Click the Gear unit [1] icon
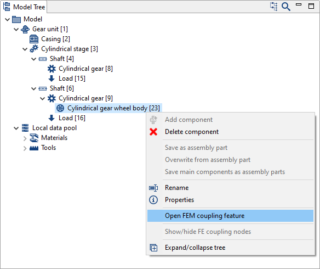The height and width of the screenshot is (269, 320). (25, 29)
